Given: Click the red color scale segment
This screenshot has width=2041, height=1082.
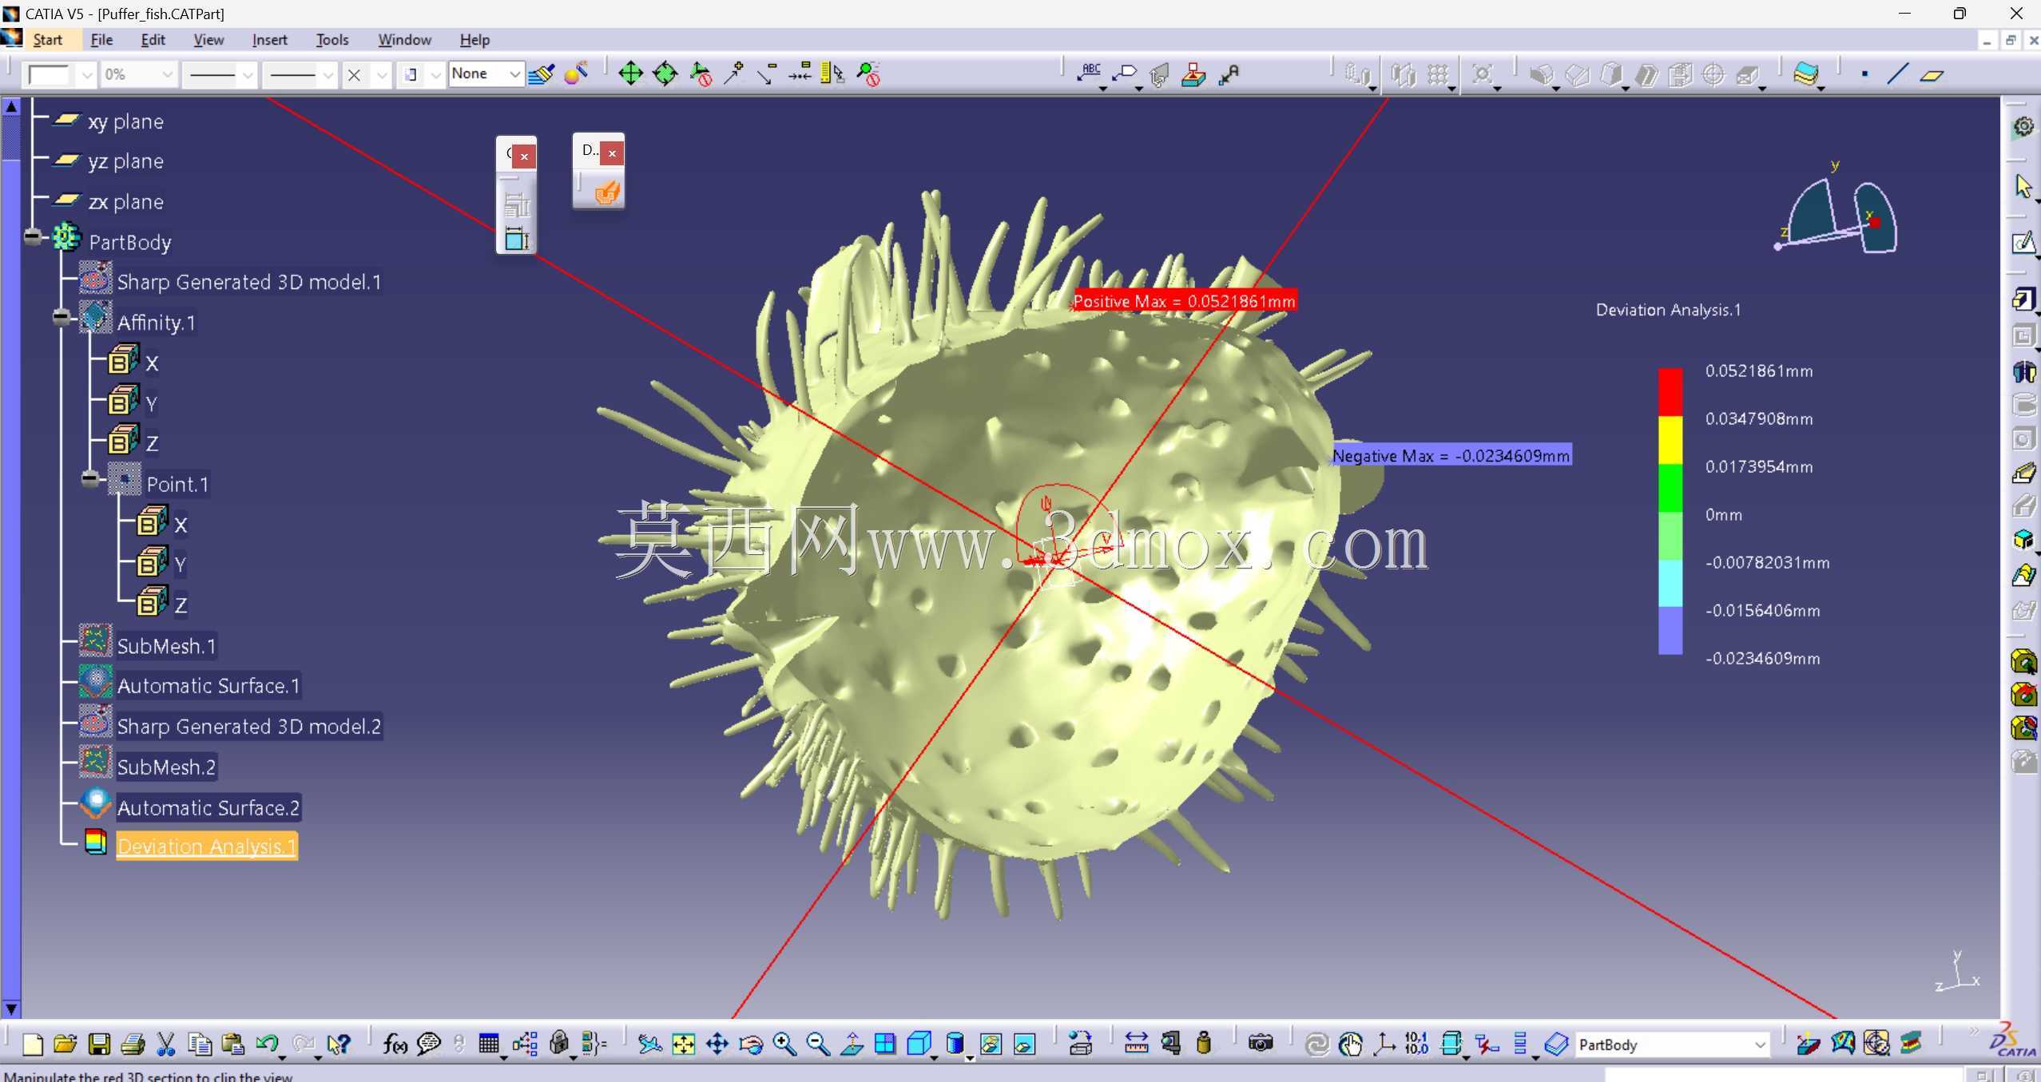Looking at the screenshot, I should [1670, 391].
